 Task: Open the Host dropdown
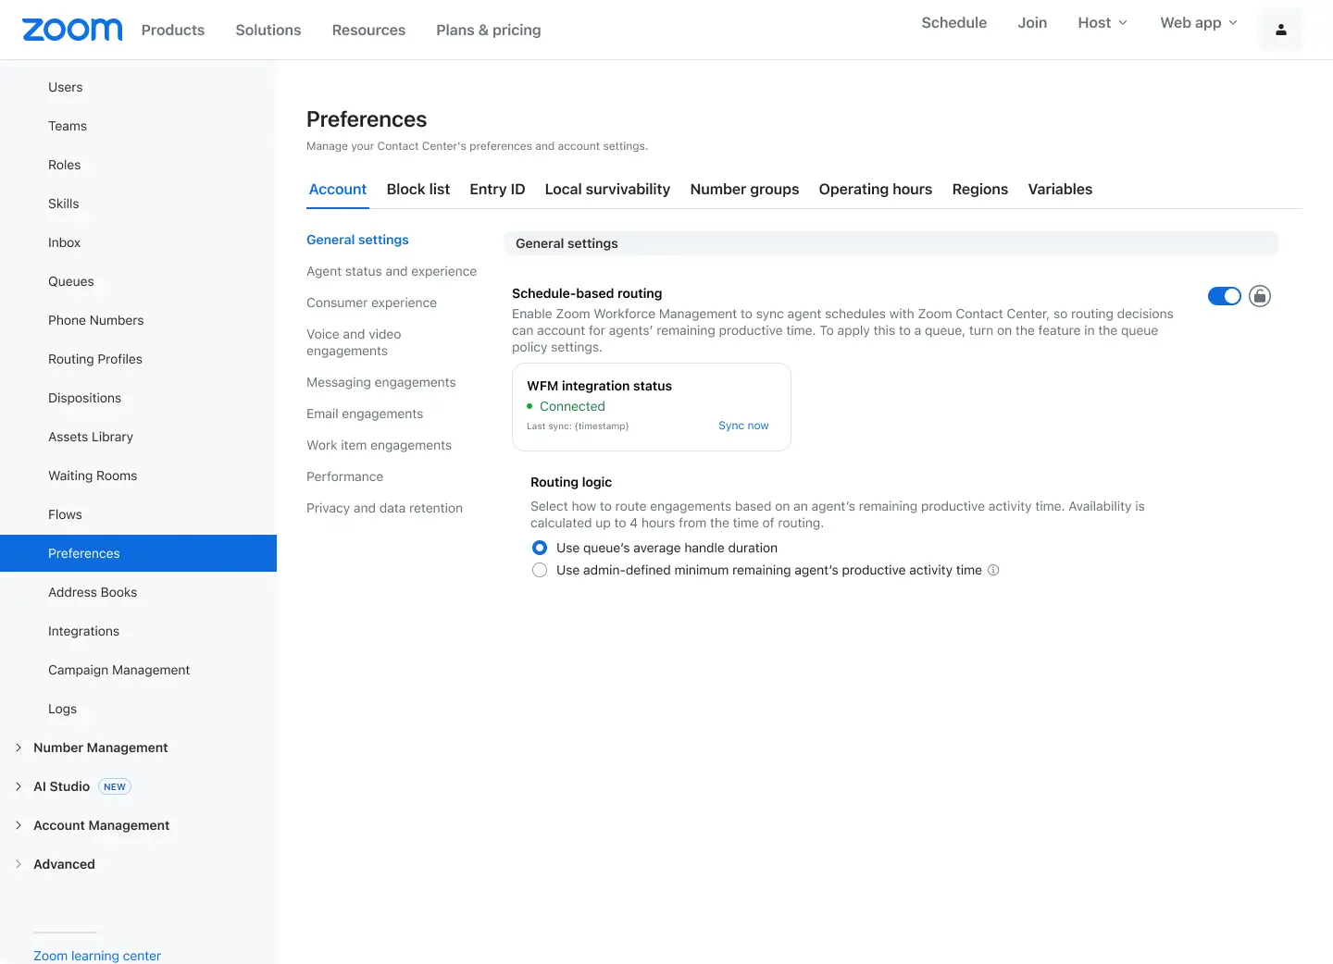click(1103, 22)
